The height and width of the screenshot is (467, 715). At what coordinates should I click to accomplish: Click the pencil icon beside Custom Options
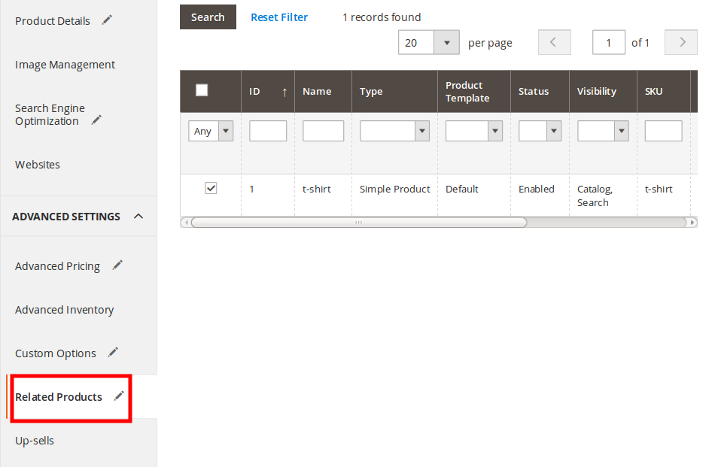(x=113, y=353)
